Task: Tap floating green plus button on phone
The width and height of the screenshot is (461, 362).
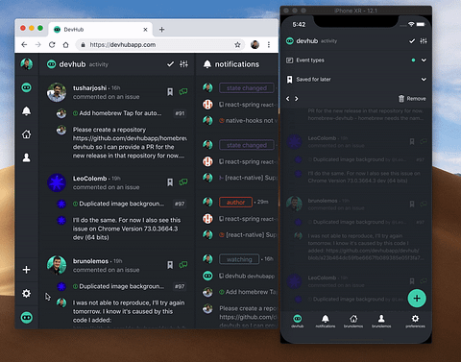Action: [417, 299]
